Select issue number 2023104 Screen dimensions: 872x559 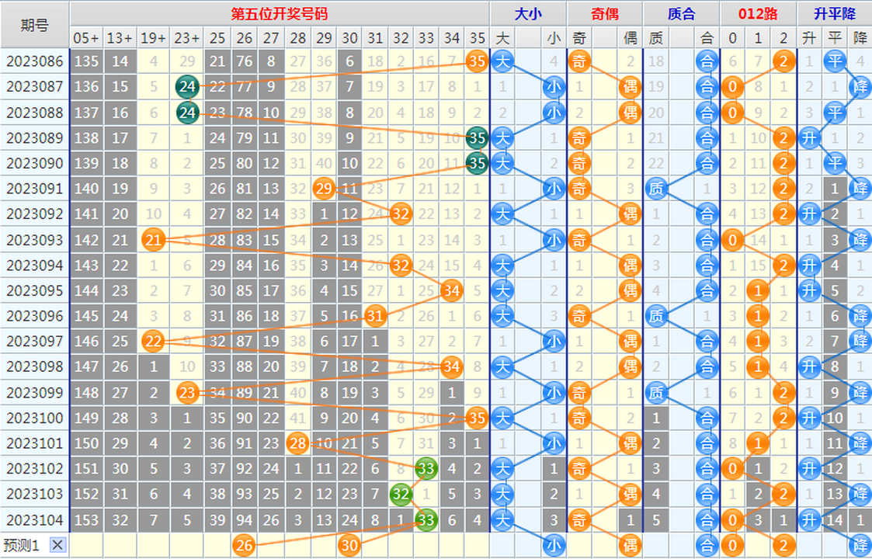(x=34, y=521)
